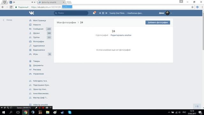
Task: Open Windows action center notifications
Action: 200,112
